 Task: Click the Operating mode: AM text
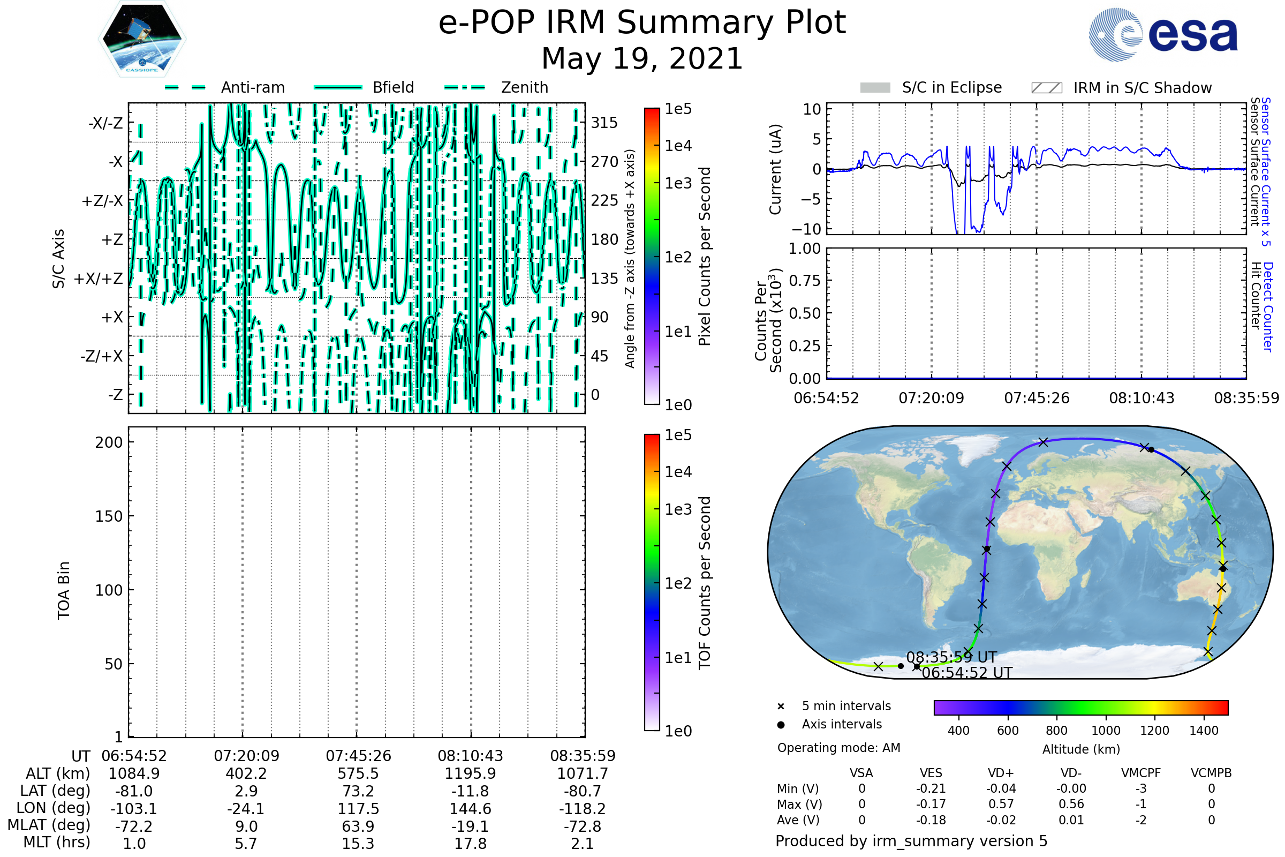point(838,748)
